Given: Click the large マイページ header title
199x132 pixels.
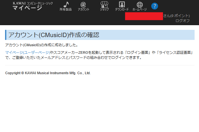Looking at the screenshot, I should pos(27,8).
